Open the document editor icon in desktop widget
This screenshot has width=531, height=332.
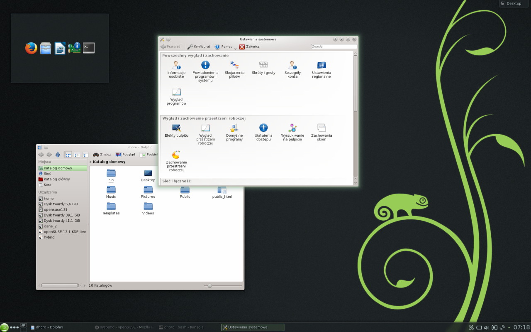(60, 48)
